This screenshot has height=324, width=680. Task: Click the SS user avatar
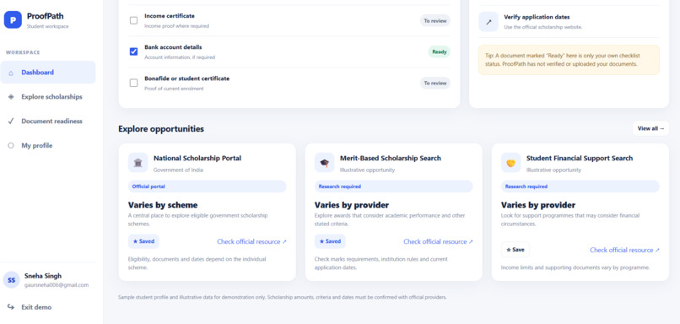coord(12,280)
